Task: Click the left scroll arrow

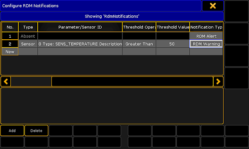Action: pyautogui.click(x=6, y=82)
